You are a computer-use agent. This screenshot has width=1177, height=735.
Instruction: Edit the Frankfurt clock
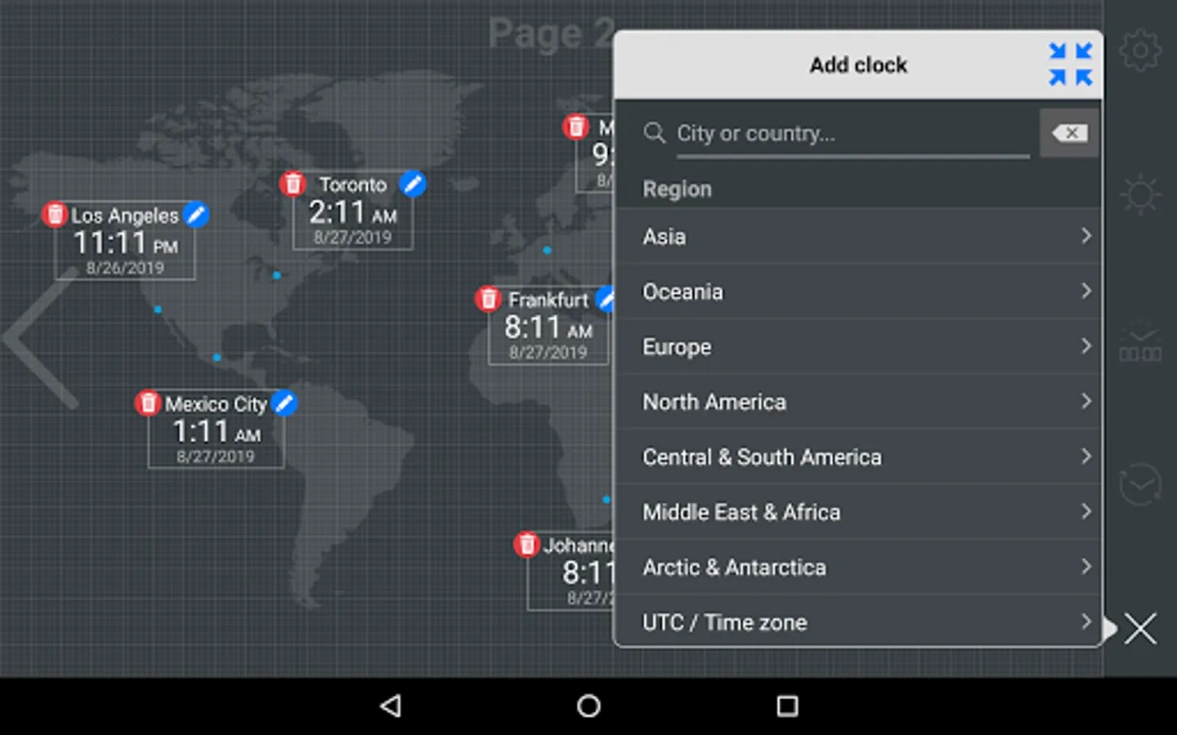point(605,299)
